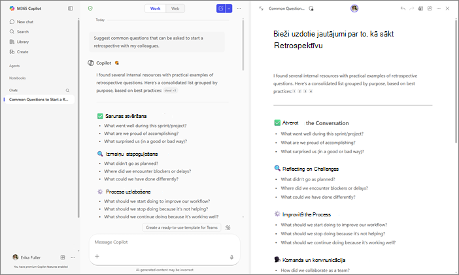
Task: Collapse the left navigation sidebar
Action: coord(71,8)
